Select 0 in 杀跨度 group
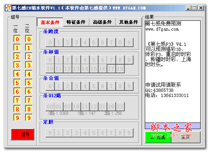 [x=50, y=43]
